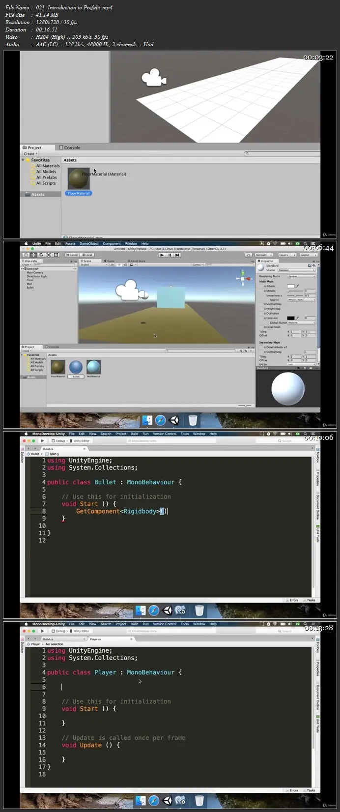
Task: Select the Move tool in Unity toolbar
Action: click(x=33, y=255)
